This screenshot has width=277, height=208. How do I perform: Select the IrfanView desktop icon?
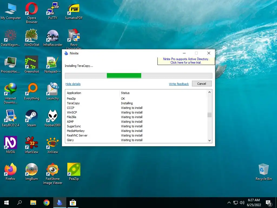pyautogui.click(x=31, y=145)
